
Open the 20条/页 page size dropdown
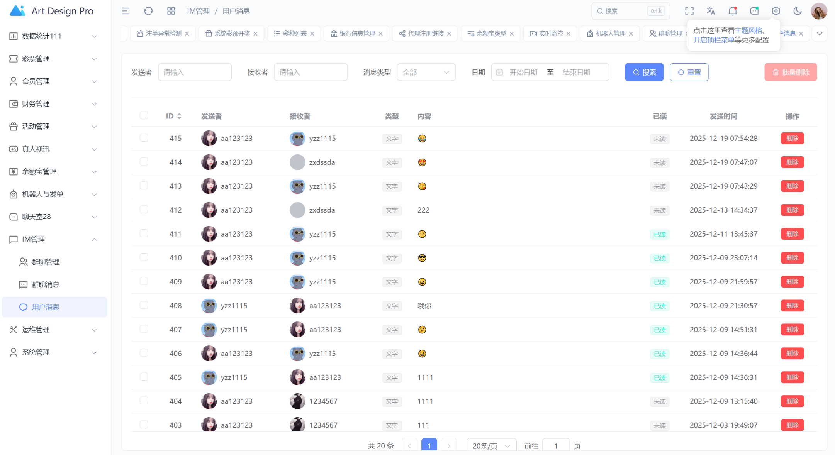coord(491,446)
